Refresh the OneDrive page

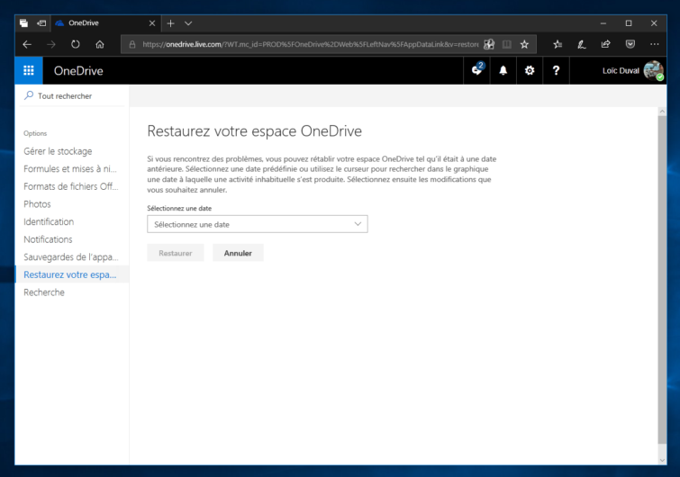click(76, 44)
